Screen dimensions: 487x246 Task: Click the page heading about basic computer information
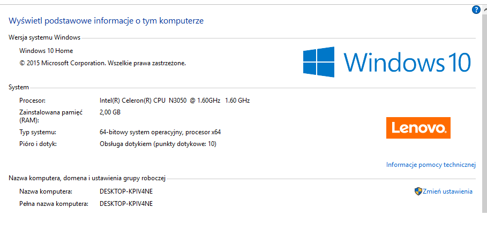[x=106, y=21]
